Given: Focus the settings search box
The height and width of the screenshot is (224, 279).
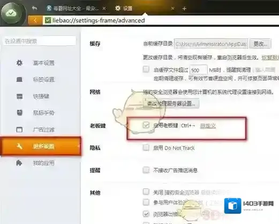Looking at the screenshot, I should [x=40, y=41].
